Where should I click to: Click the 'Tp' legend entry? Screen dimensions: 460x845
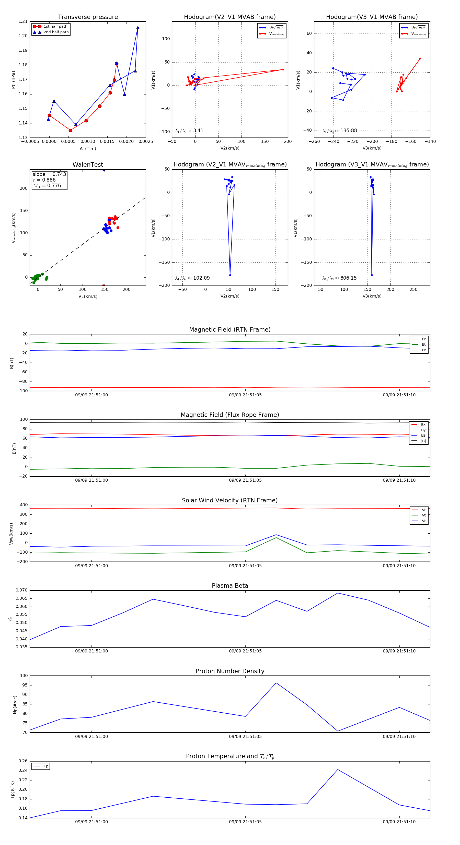pyautogui.click(x=41, y=767)
